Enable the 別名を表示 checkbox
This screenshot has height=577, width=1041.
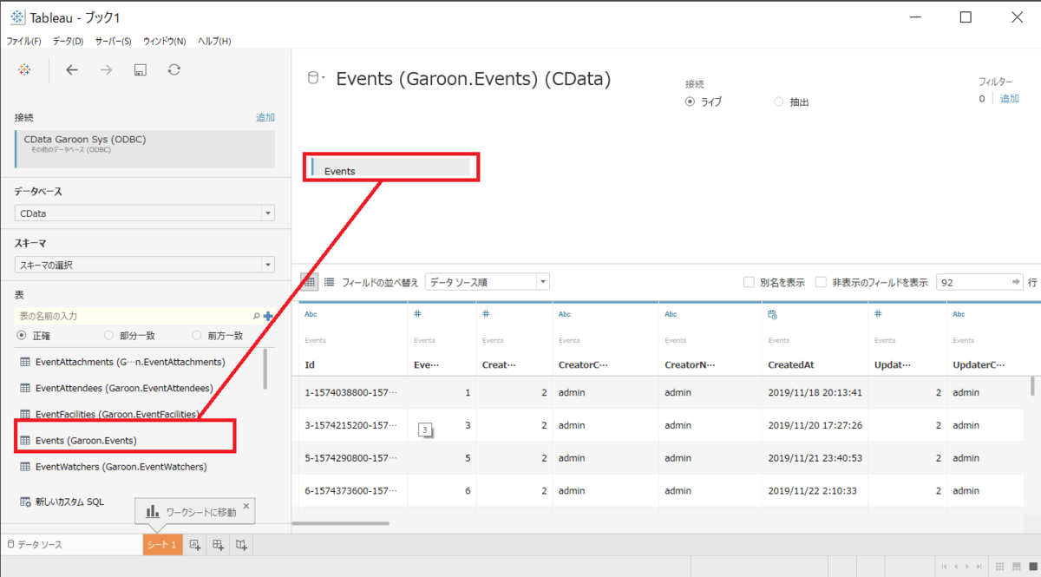[749, 282]
